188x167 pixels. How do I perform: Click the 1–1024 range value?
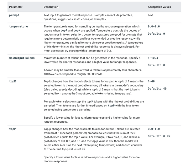click(153, 58)
